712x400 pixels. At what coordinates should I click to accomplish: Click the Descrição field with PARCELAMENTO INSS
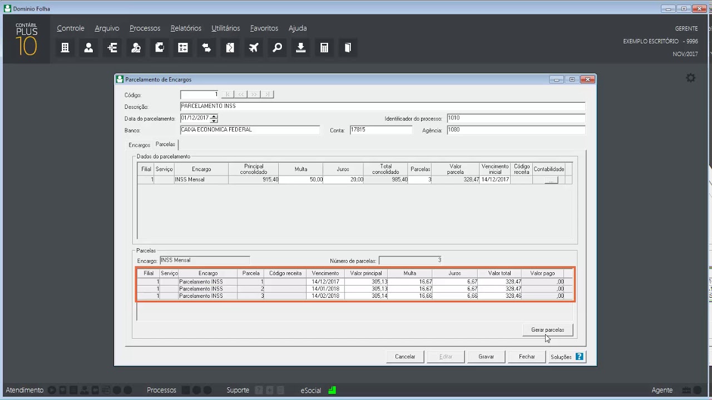[x=383, y=107]
